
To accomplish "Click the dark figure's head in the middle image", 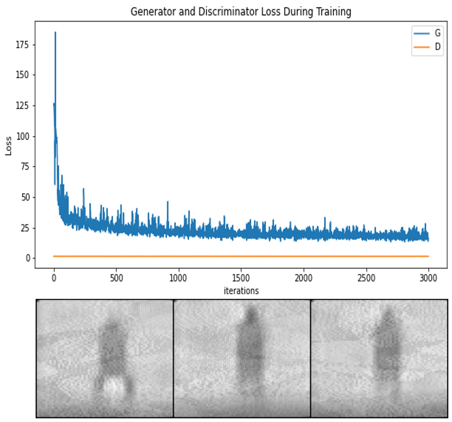I will point(250,314).
